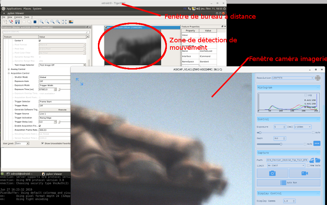Enable Auto gain checkbox in ASICAP
Viewport: 327px width, 205px height.
(305, 144)
